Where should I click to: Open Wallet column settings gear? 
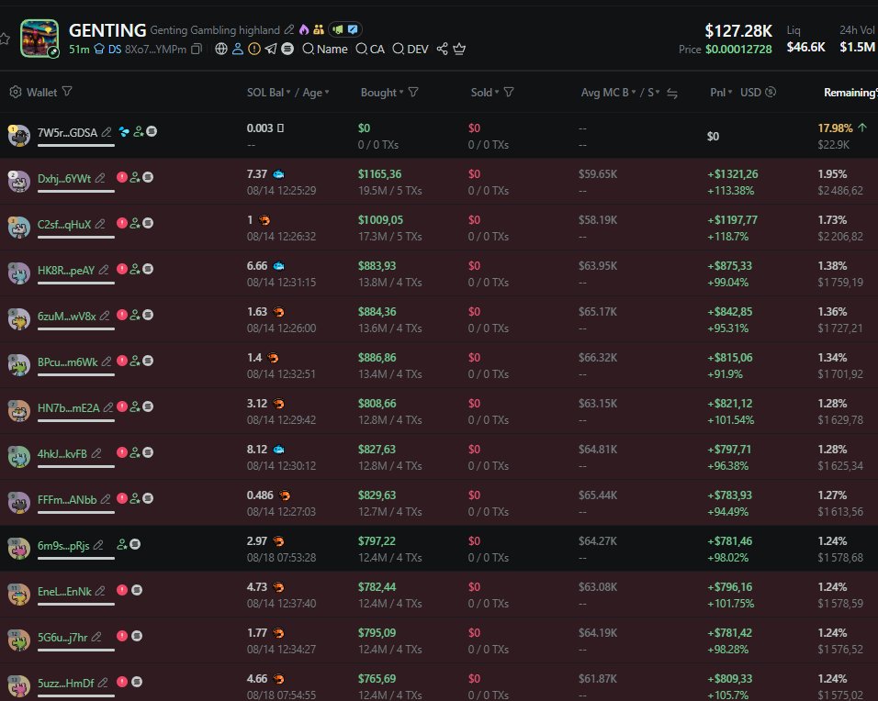tap(16, 92)
